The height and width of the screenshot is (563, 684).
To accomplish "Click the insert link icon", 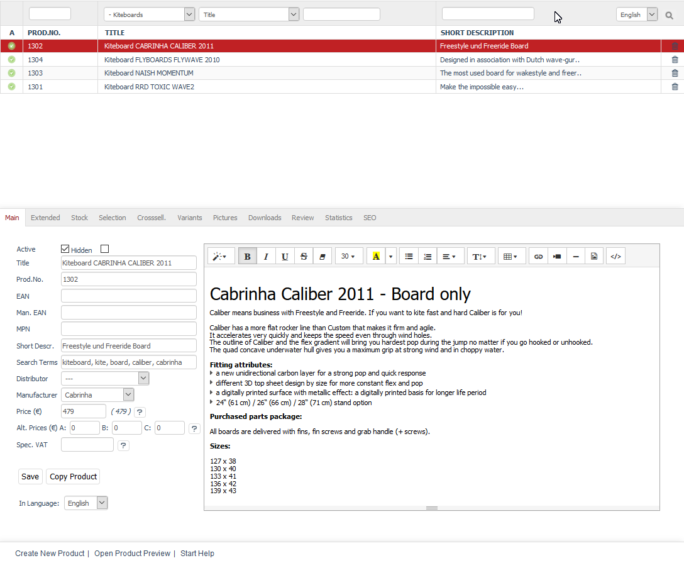I will coord(538,256).
